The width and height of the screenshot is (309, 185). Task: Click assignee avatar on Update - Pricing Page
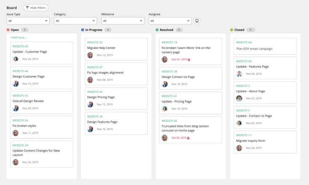165,109
